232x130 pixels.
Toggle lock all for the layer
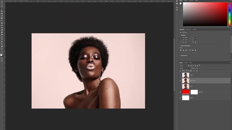pyautogui.click(x=191, y=71)
